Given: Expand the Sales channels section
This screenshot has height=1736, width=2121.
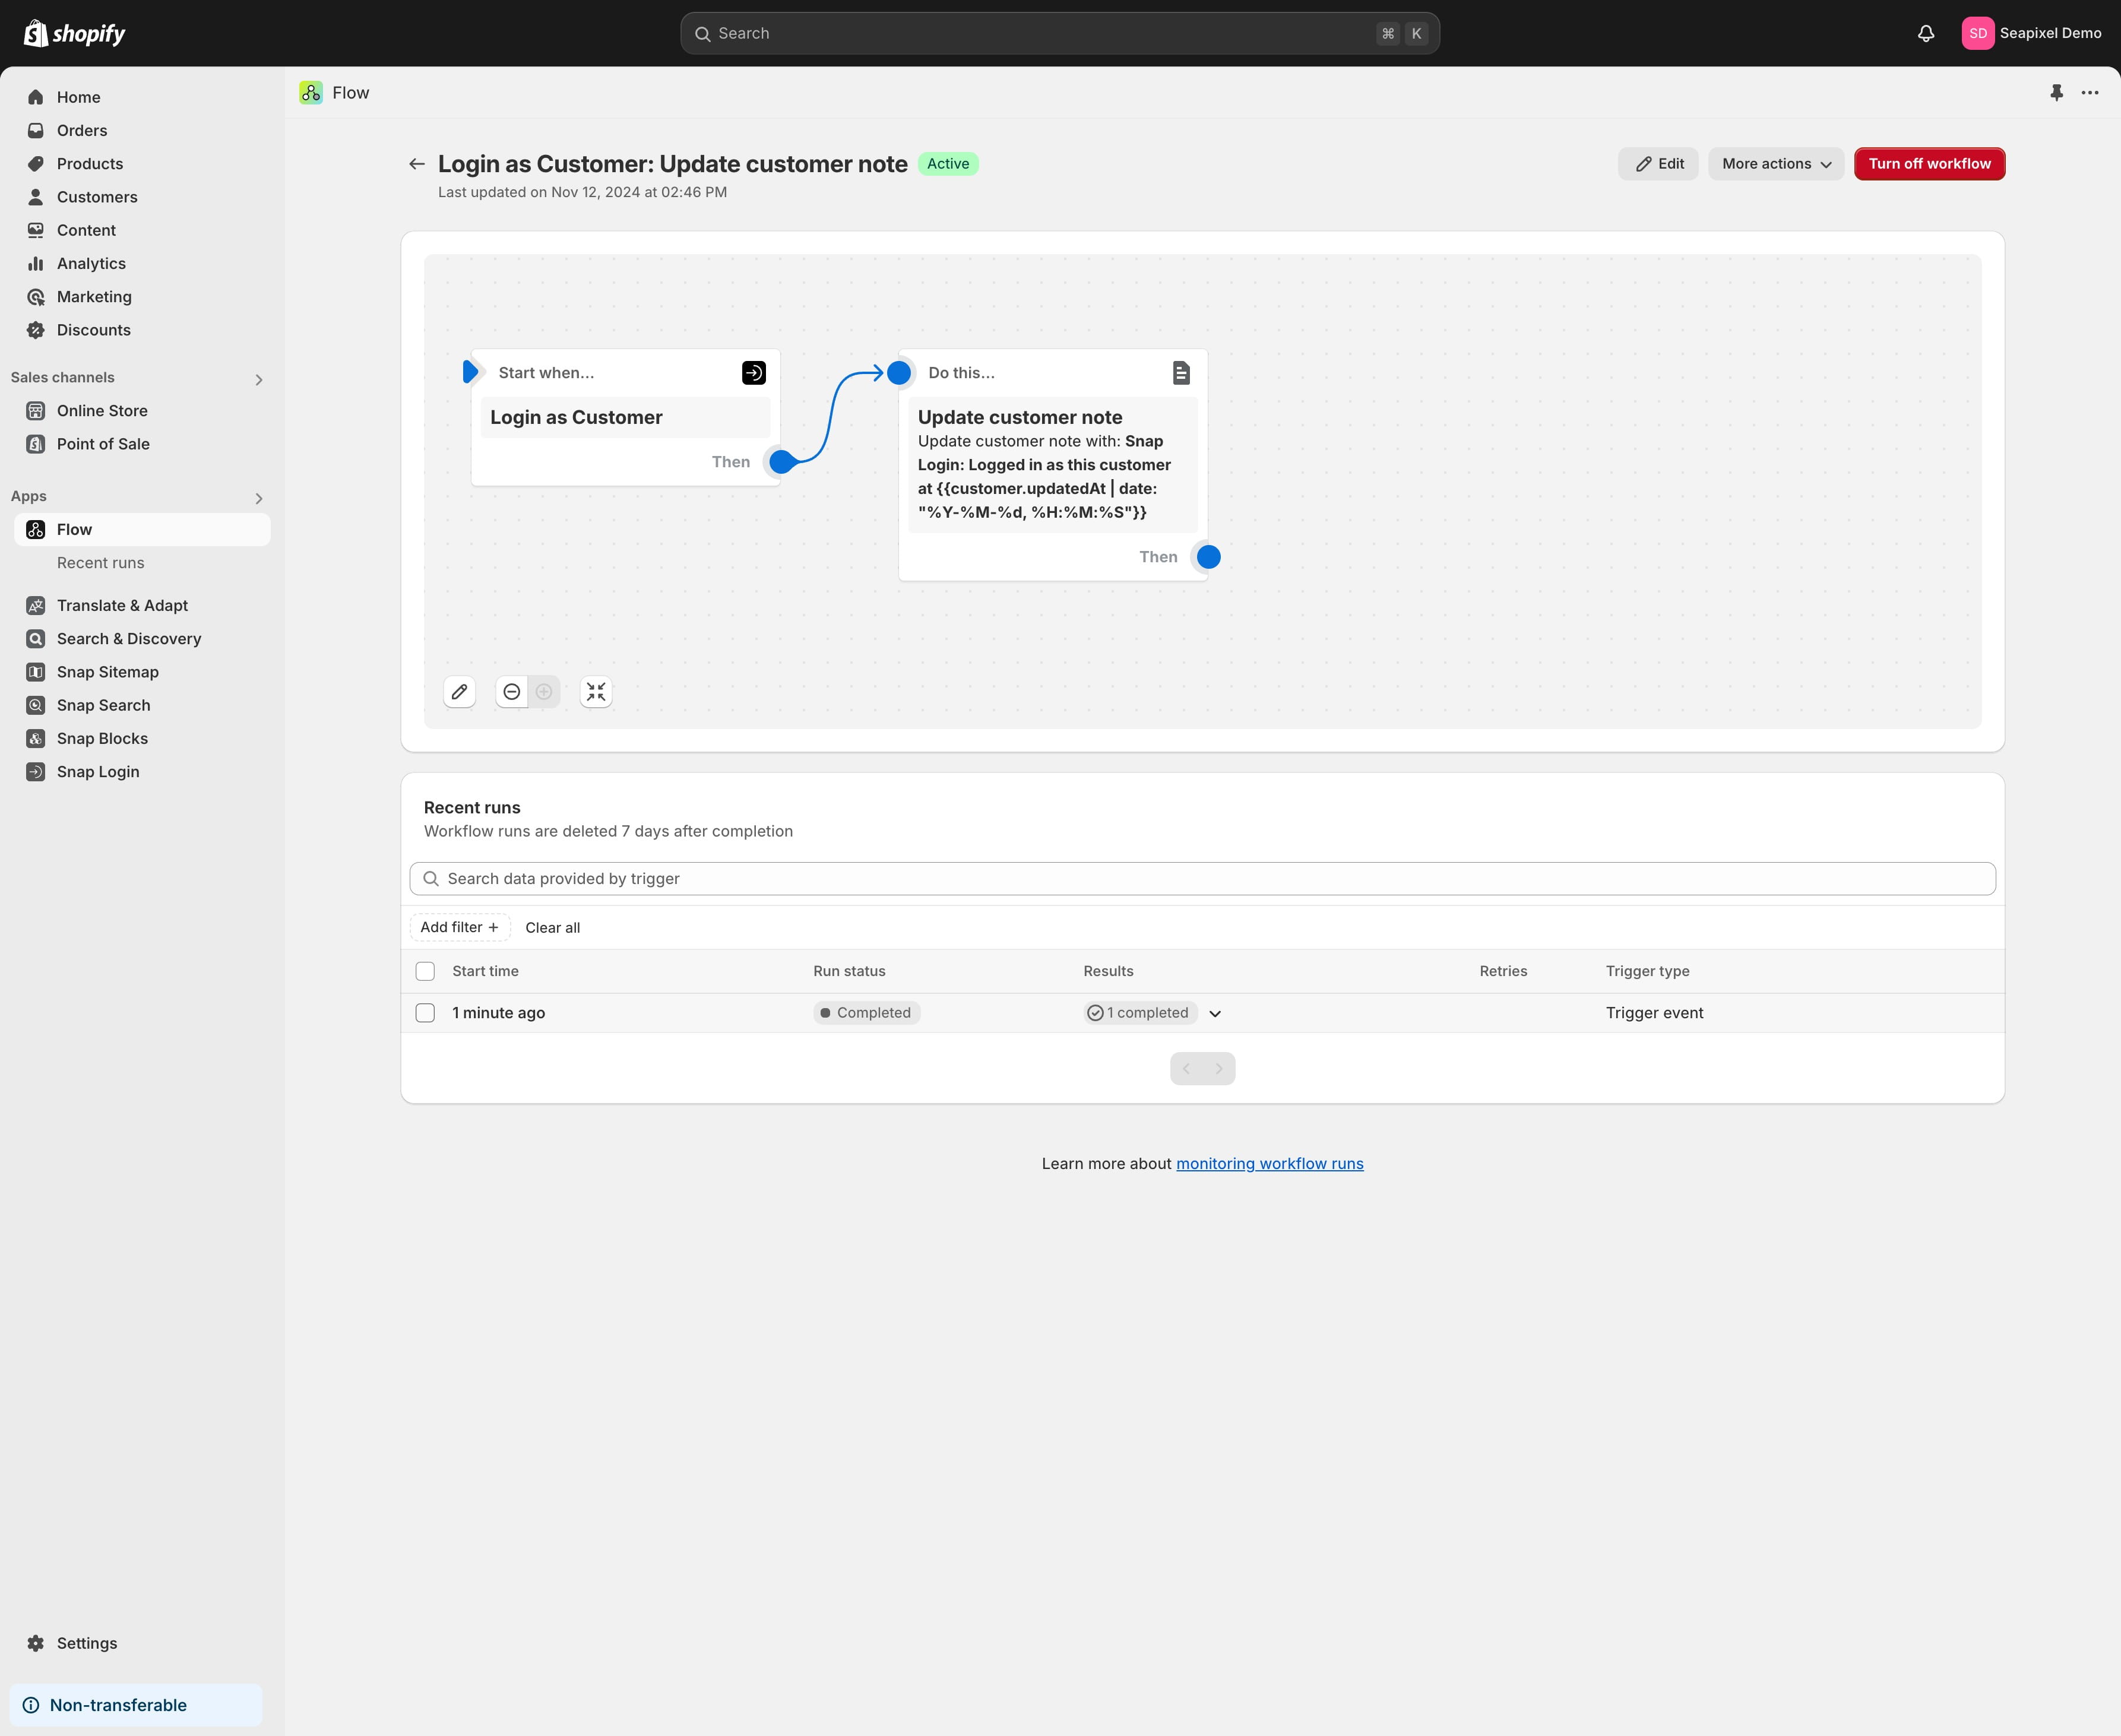Looking at the screenshot, I should tap(259, 380).
